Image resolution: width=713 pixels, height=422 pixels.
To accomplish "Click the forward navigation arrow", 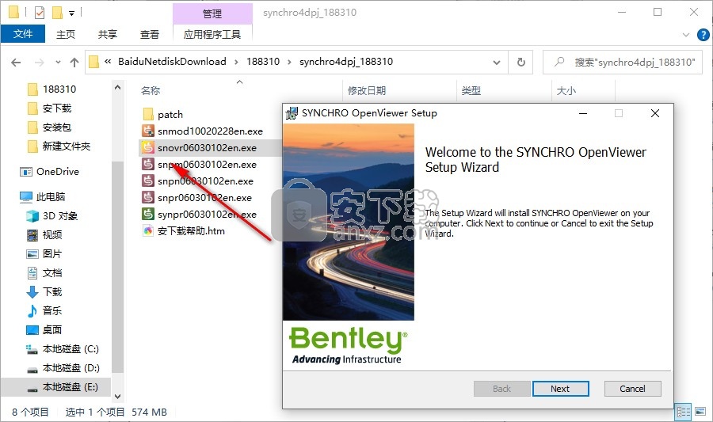I will (x=40, y=63).
